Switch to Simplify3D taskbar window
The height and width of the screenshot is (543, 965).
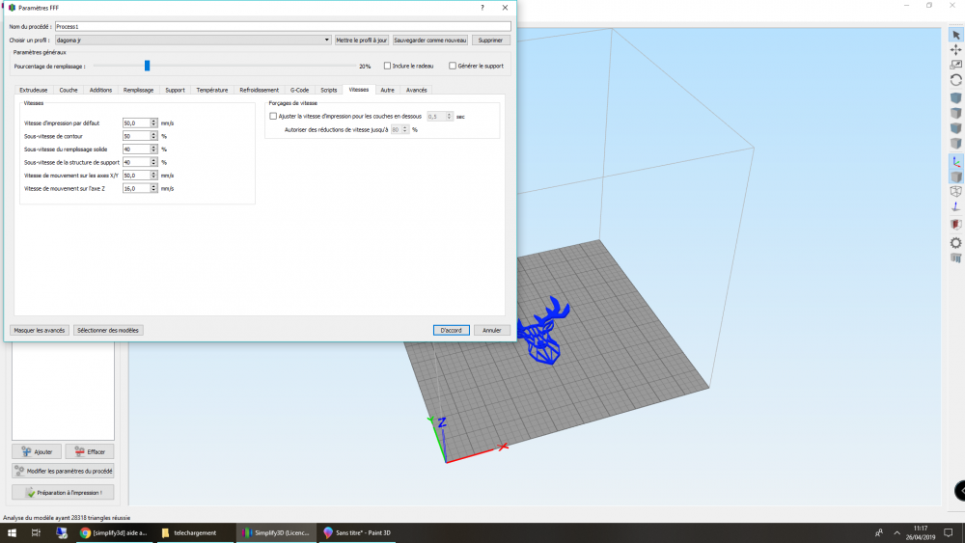[276, 532]
